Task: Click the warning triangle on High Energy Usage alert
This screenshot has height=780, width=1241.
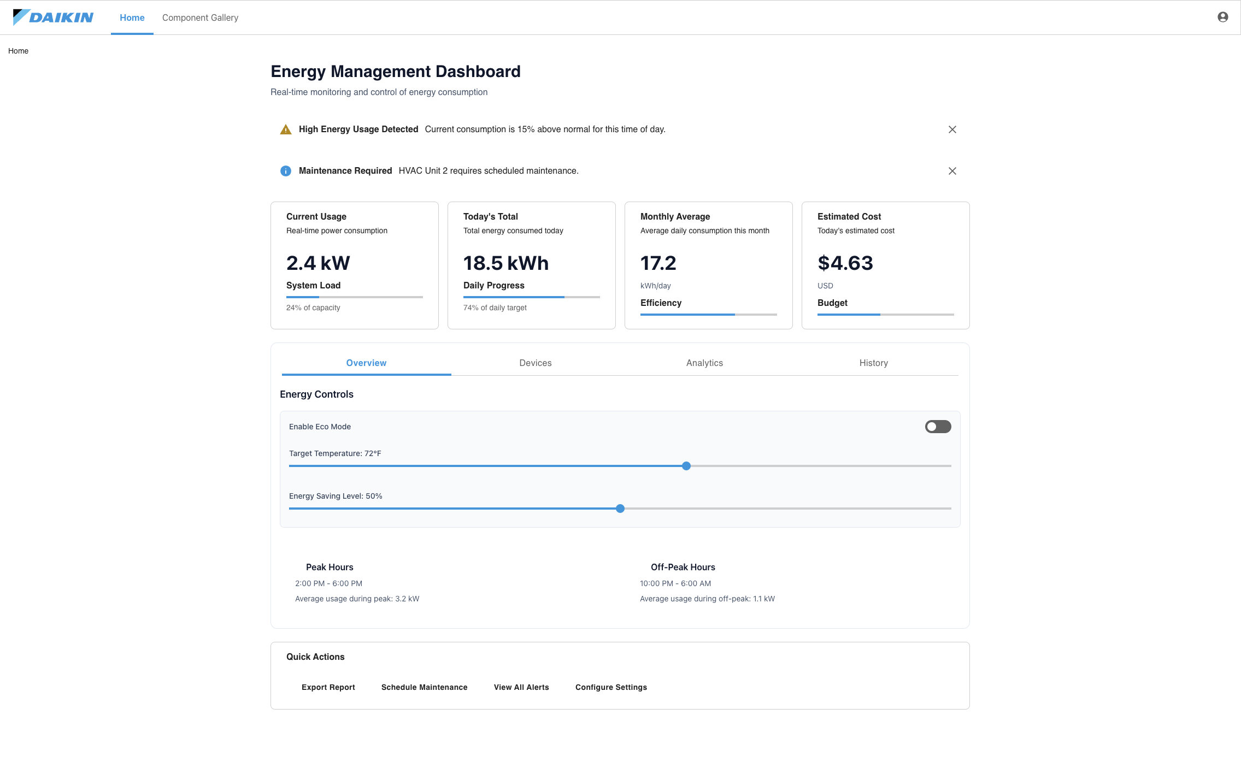Action: coord(286,129)
